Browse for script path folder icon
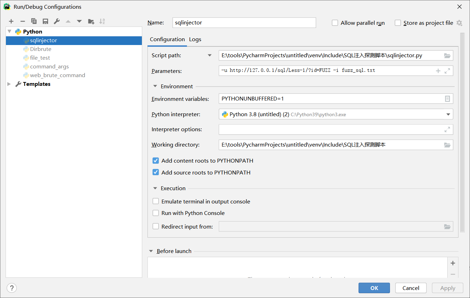 click(447, 55)
